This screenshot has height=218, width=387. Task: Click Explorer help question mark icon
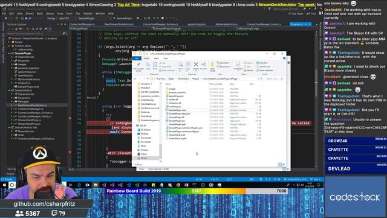click(284, 58)
